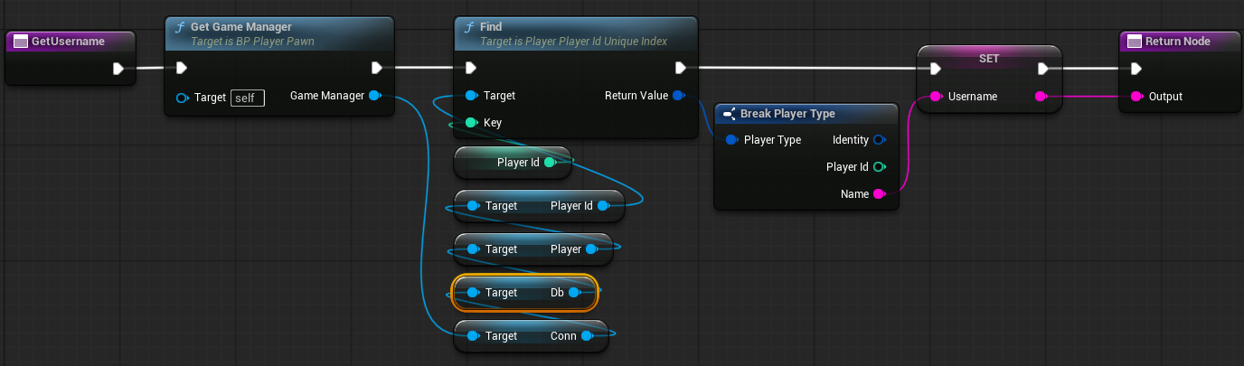
Task: Click the Return Node execution input pin
Action: point(1136,69)
